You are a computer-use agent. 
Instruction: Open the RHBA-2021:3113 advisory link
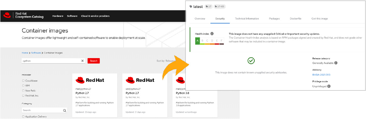(x=321, y=75)
